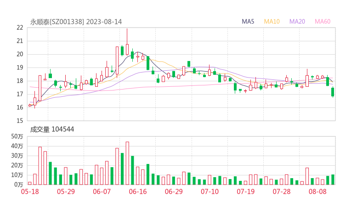Click the price axis value 18
The height and width of the screenshot is (202, 340).
pyautogui.click(x=20, y=81)
